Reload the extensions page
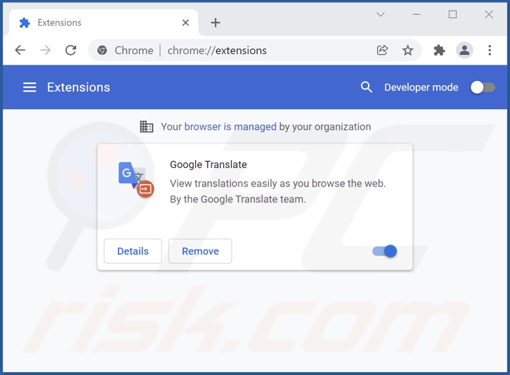This screenshot has width=510, height=375. (70, 50)
